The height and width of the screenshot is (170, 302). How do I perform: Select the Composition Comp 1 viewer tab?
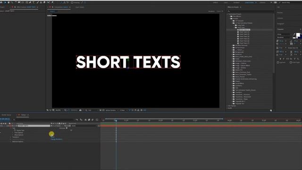(61, 7)
